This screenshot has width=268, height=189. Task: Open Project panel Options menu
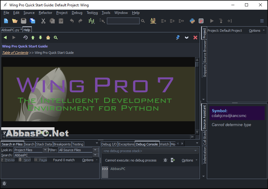(x=256, y=31)
